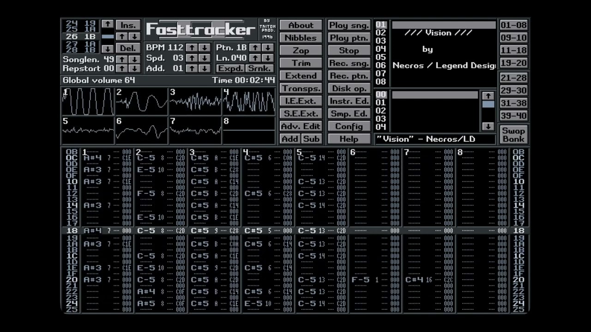Click the Ins. position button
The width and height of the screenshot is (591, 332).
coord(128,25)
